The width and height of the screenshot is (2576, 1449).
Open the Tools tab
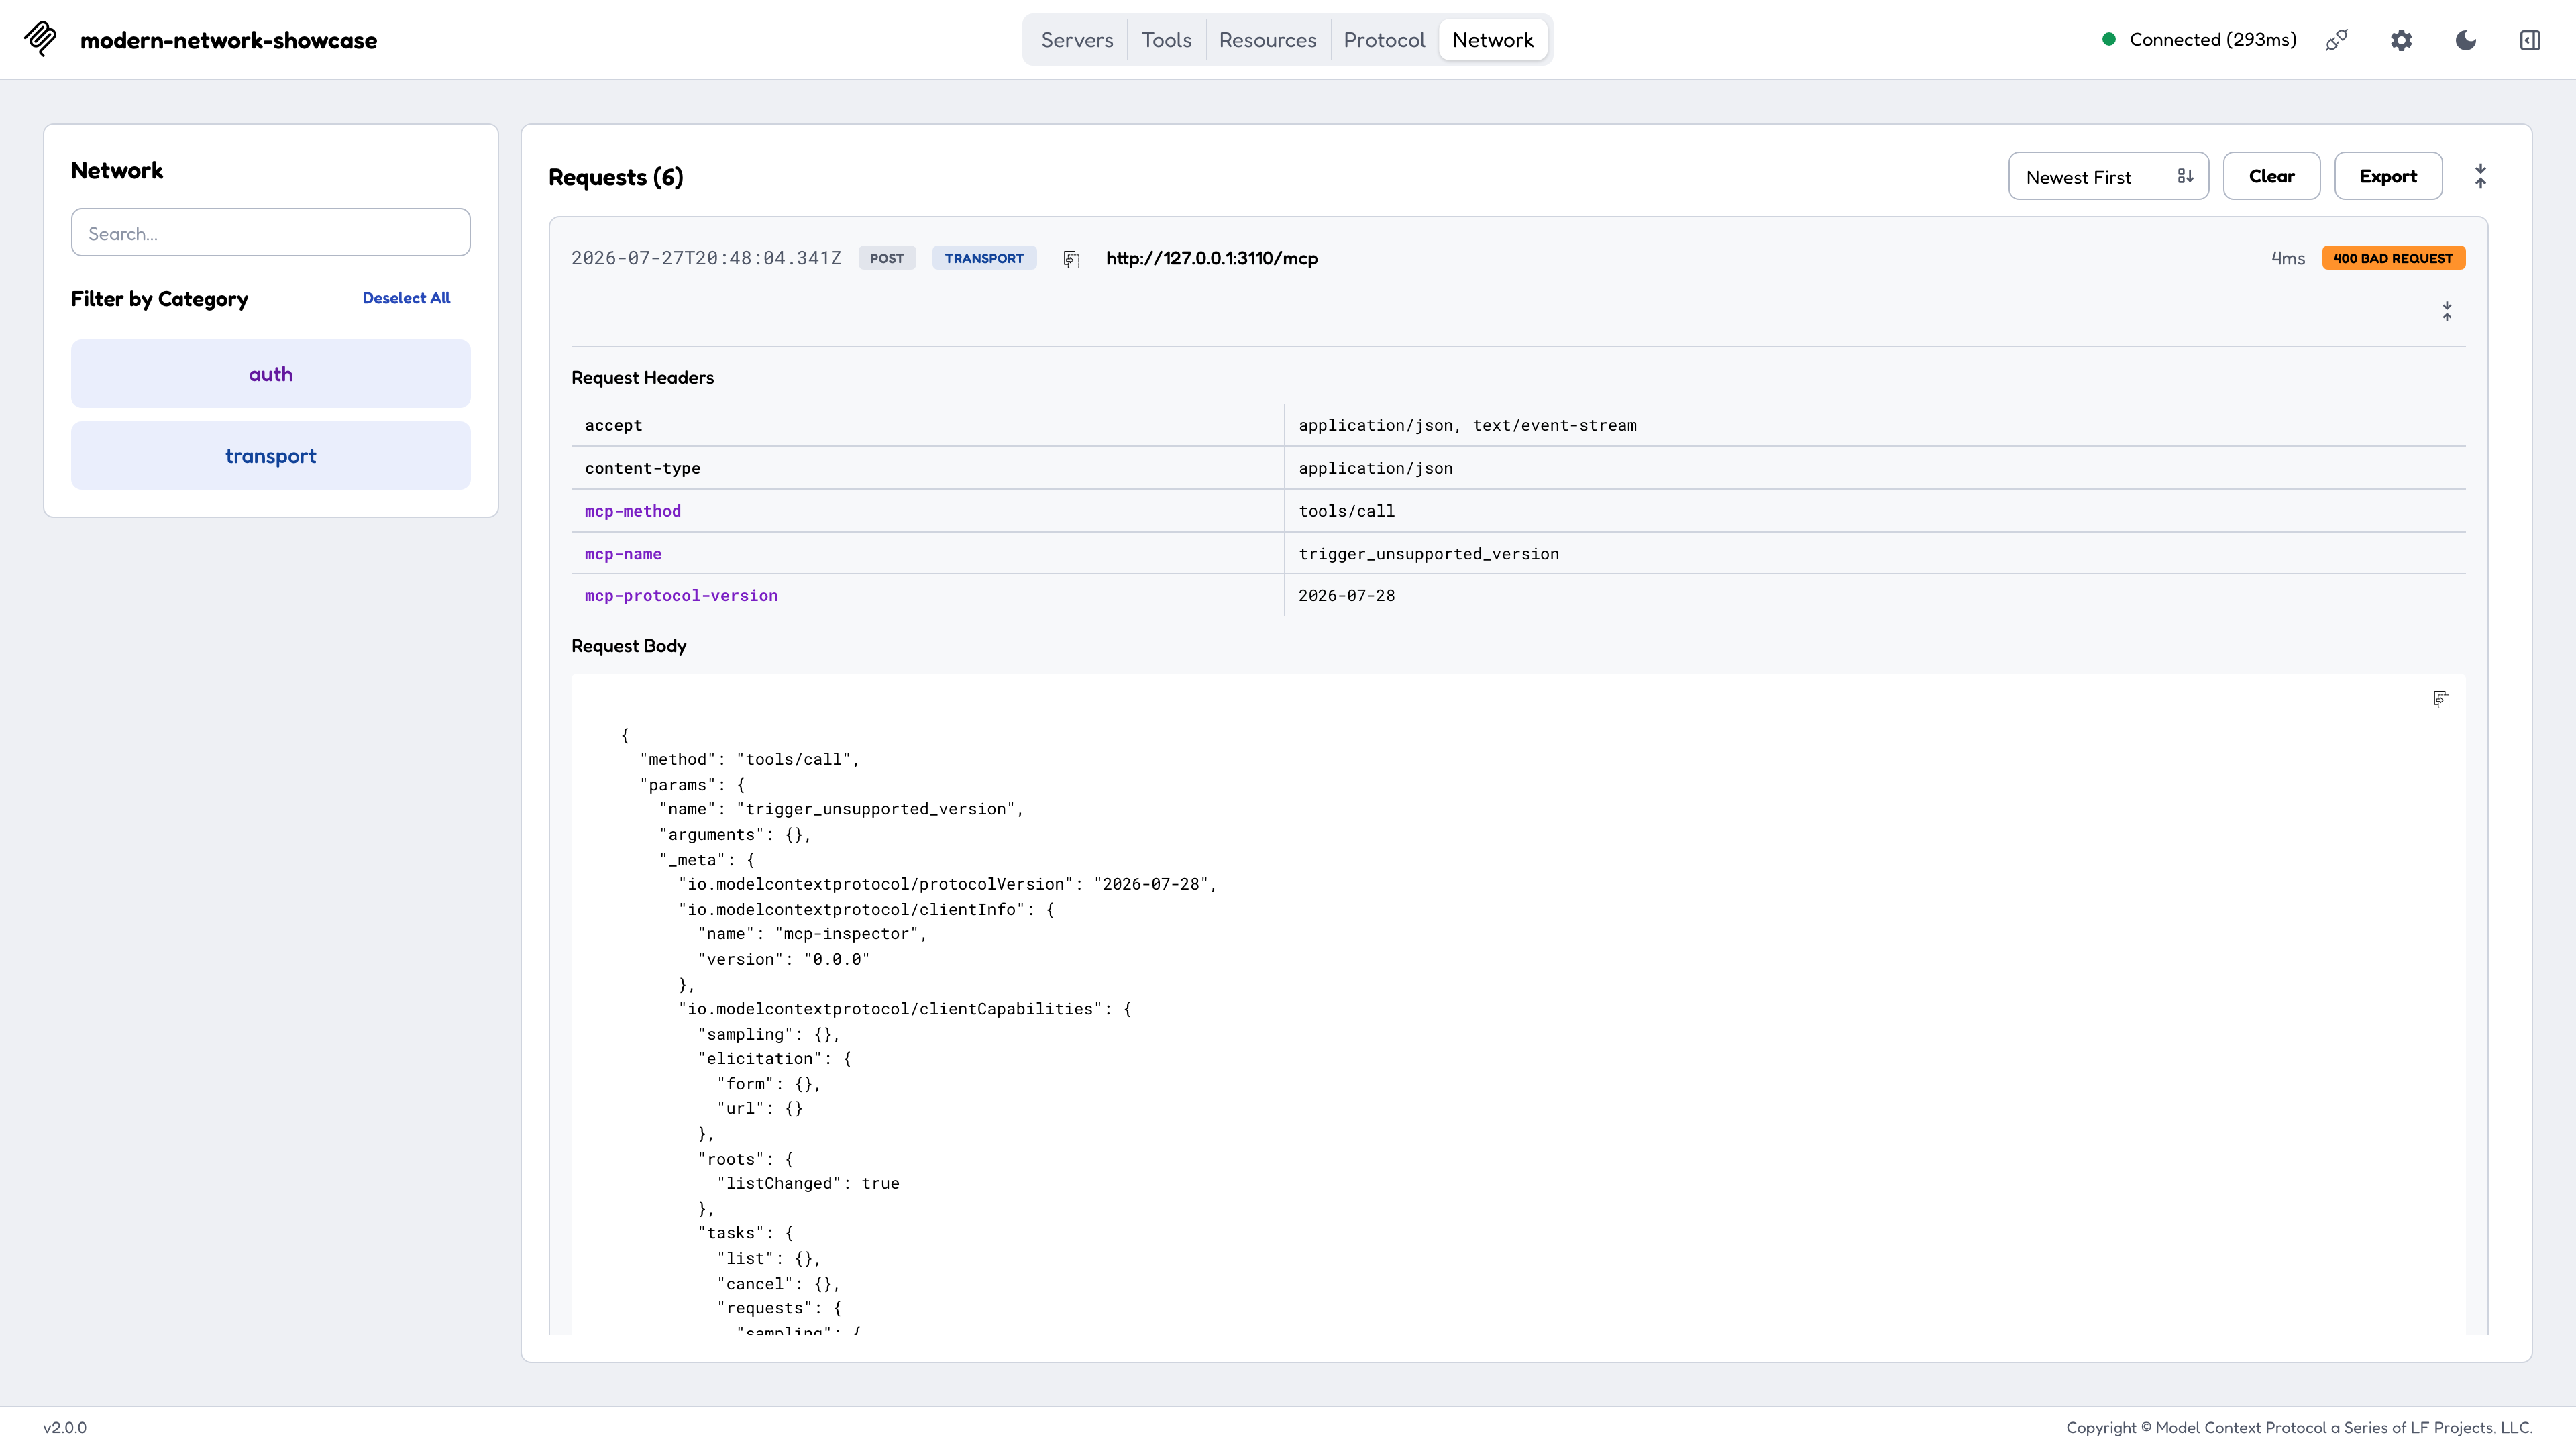(1166, 40)
